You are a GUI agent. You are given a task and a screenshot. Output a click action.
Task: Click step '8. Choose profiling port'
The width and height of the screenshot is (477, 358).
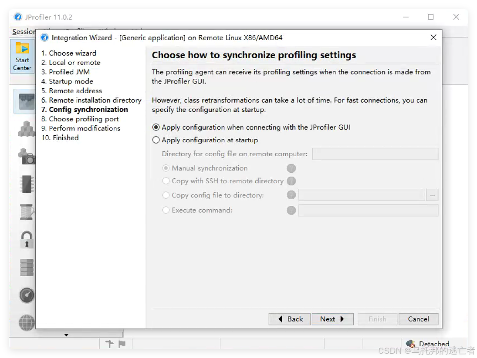[x=80, y=119]
